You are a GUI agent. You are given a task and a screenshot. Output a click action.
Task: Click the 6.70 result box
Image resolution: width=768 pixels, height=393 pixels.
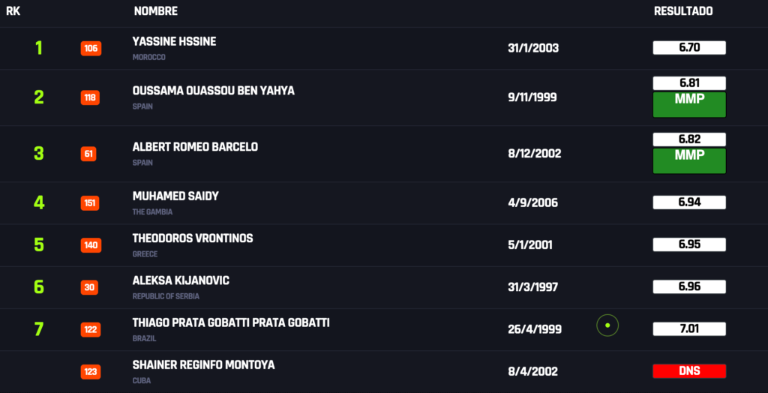coord(689,48)
